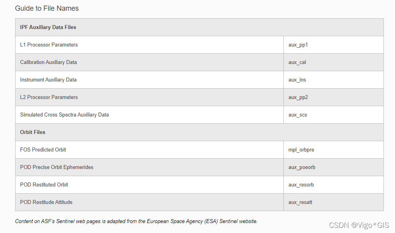Image resolution: width=395 pixels, height=233 pixels.
Task: Select the 'FOS Predicted Orbit' row
Action: [199, 150]
